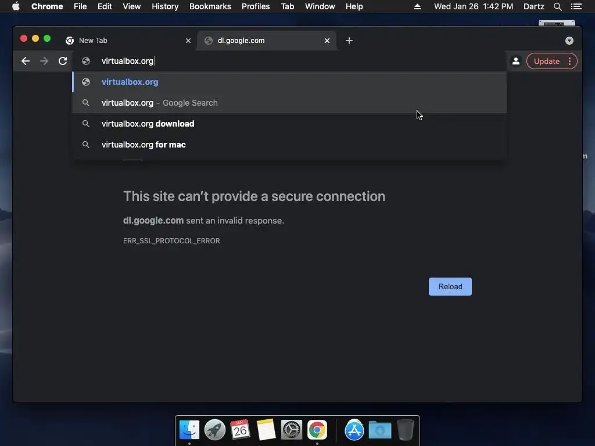595x446 pixels.
Task: Reload the page with the toolbar refresh icon
Action: pos(63,61)
